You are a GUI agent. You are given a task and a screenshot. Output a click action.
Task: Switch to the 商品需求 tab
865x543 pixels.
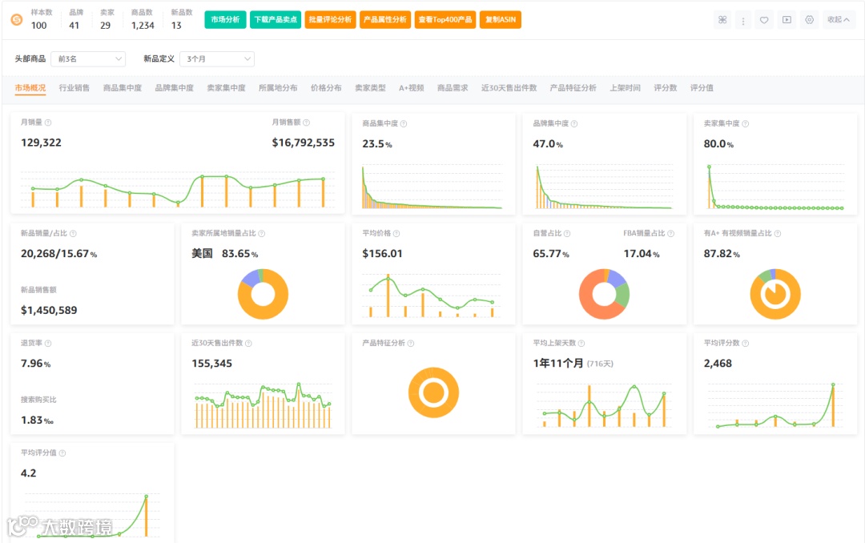453,88
